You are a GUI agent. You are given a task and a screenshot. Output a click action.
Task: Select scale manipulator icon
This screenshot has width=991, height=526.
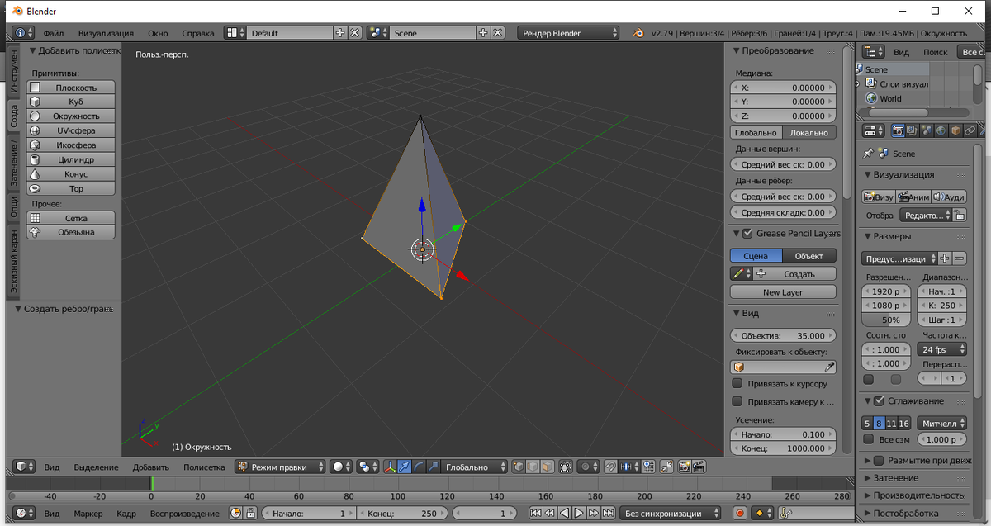[434, 467]
